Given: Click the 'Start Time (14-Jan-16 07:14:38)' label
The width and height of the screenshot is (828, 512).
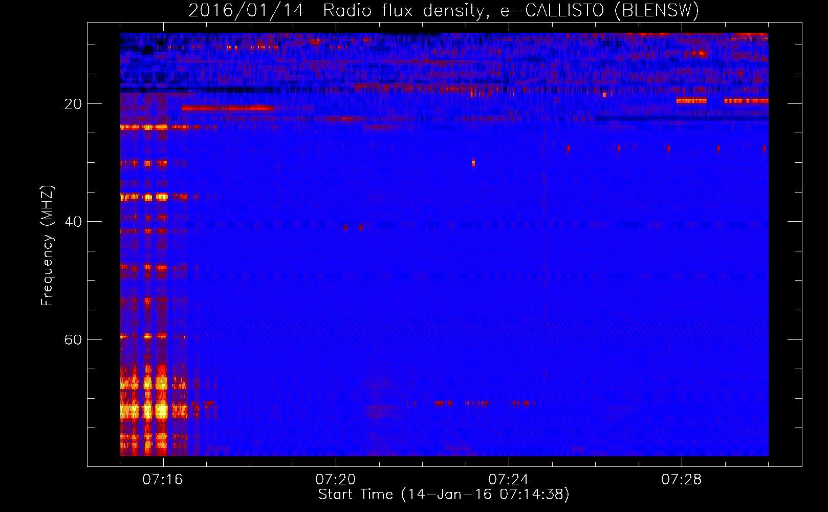Looking at the screenshot, I should (443, 495).
